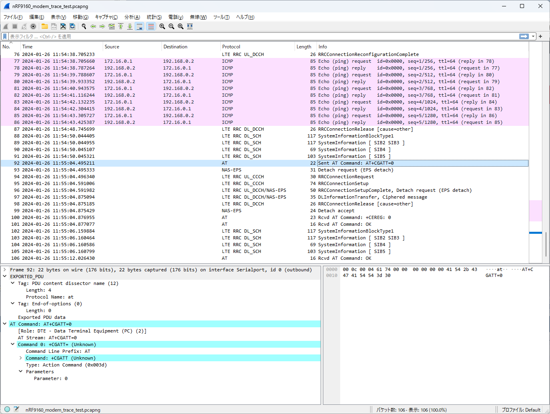This screenshot has width=550, height=414.
Task: Collapse the EXPORTED_PDU tree node
Action: point(5,277)
